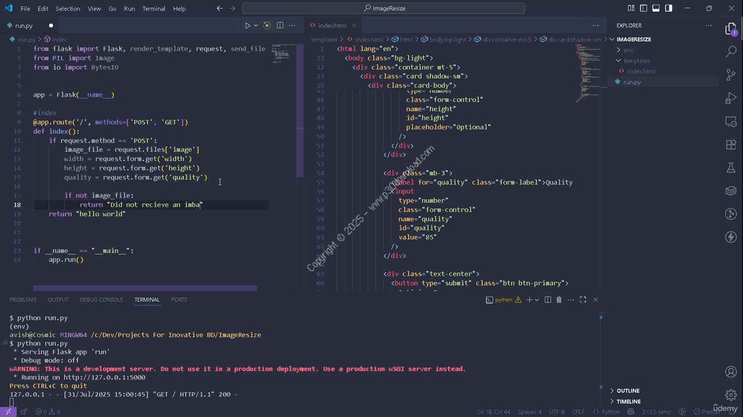The image size is (743, 417).
Task: Click the Ln 18, Col 44 status indicator
Action: coord(493,412)
